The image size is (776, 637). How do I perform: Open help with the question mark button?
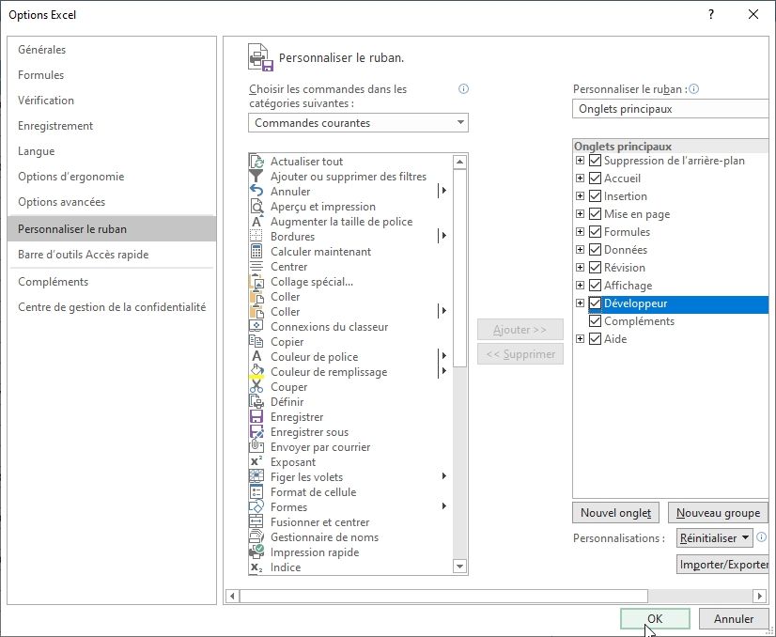(710, 14)
